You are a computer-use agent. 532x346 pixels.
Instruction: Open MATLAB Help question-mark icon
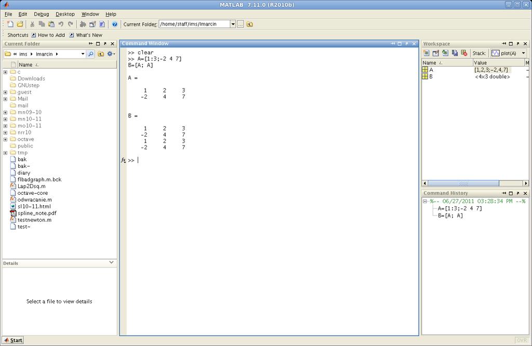point(115,24)
